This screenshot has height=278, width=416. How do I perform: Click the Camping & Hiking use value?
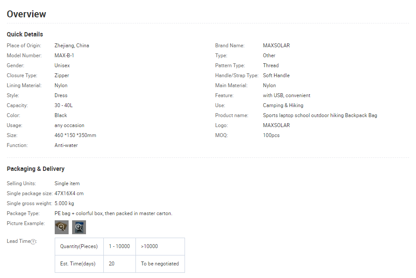coord(283,105)
